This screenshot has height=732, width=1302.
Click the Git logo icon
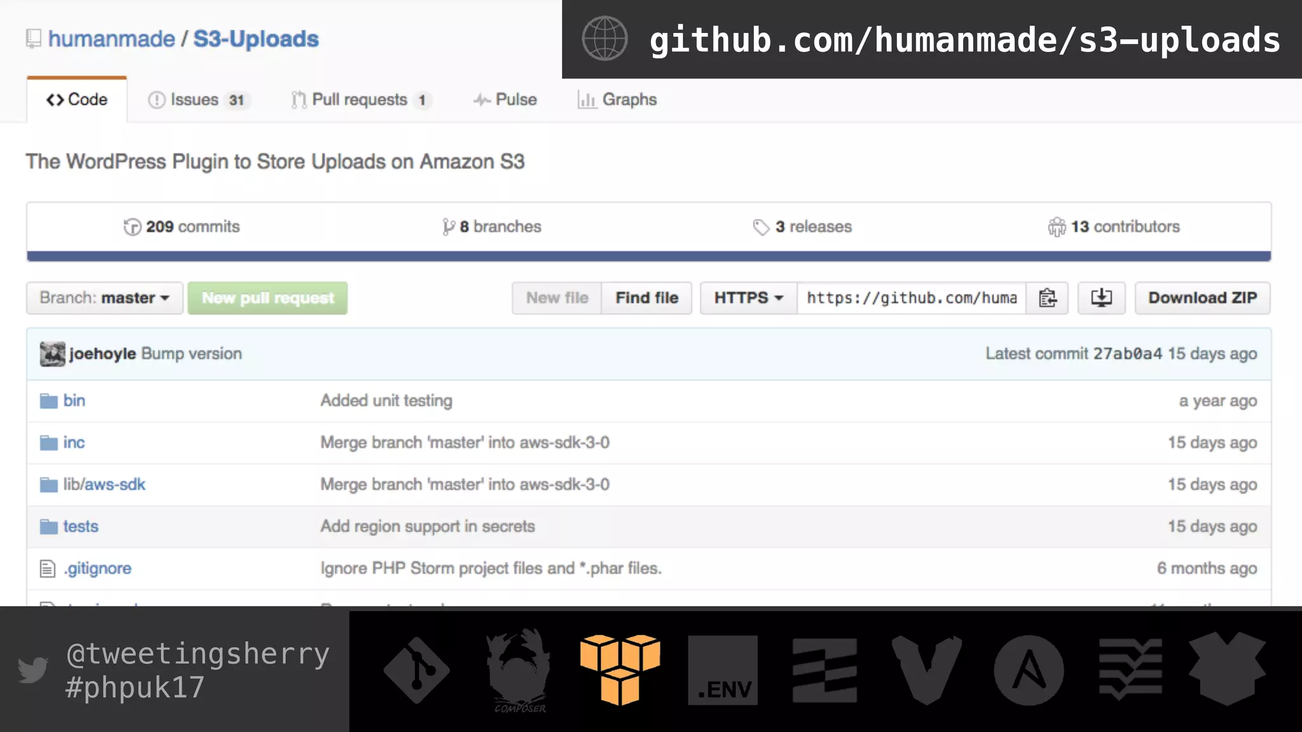(x=416, y=670)
